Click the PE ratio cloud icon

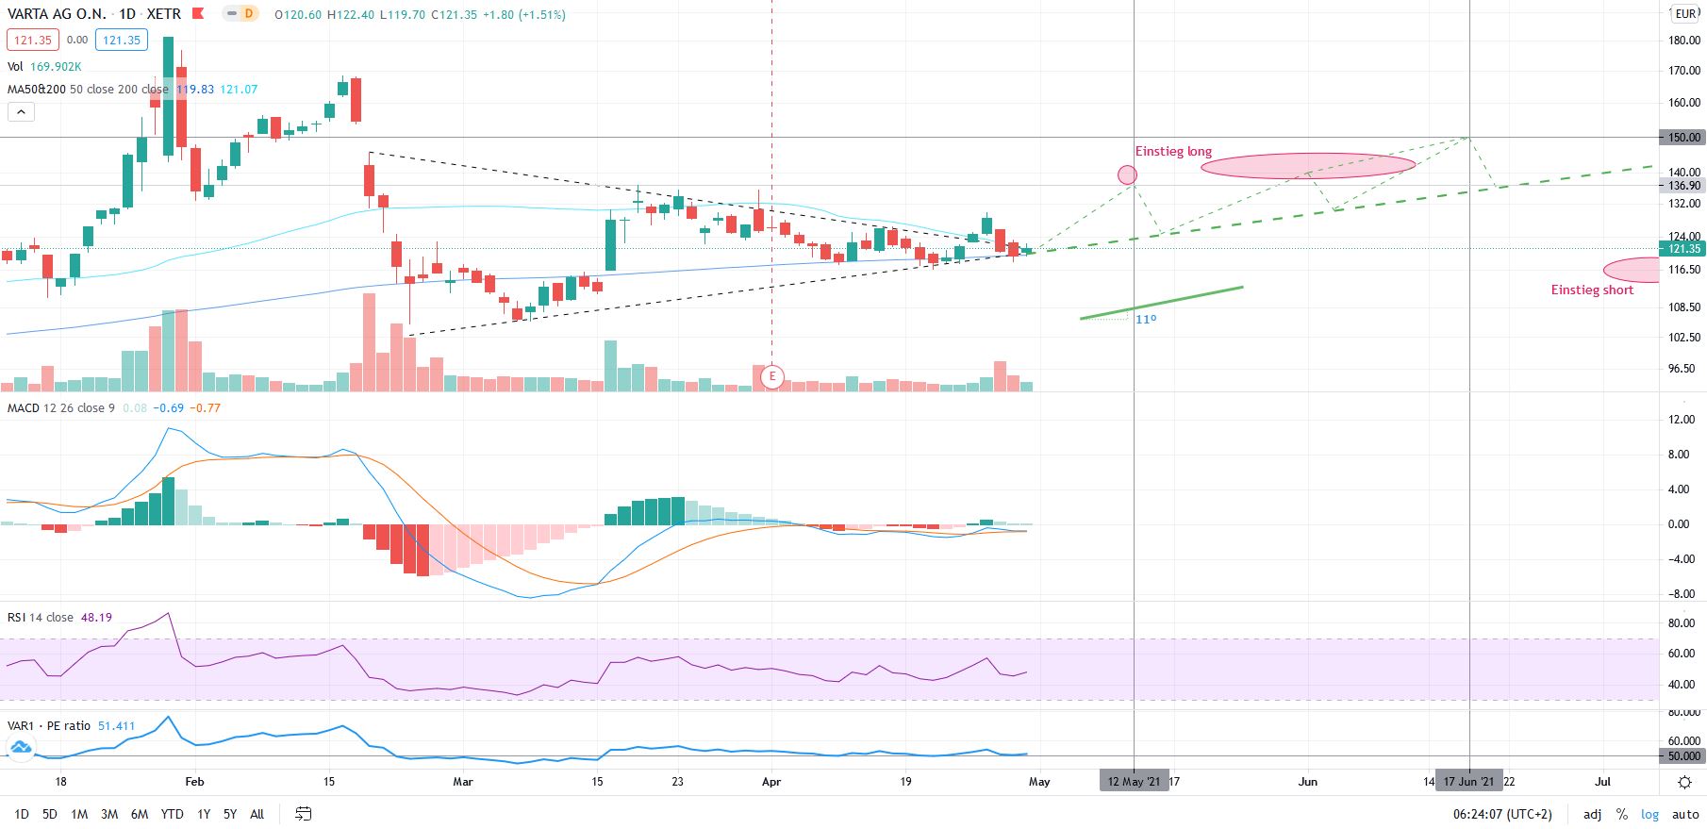click(x=20, y=748)
